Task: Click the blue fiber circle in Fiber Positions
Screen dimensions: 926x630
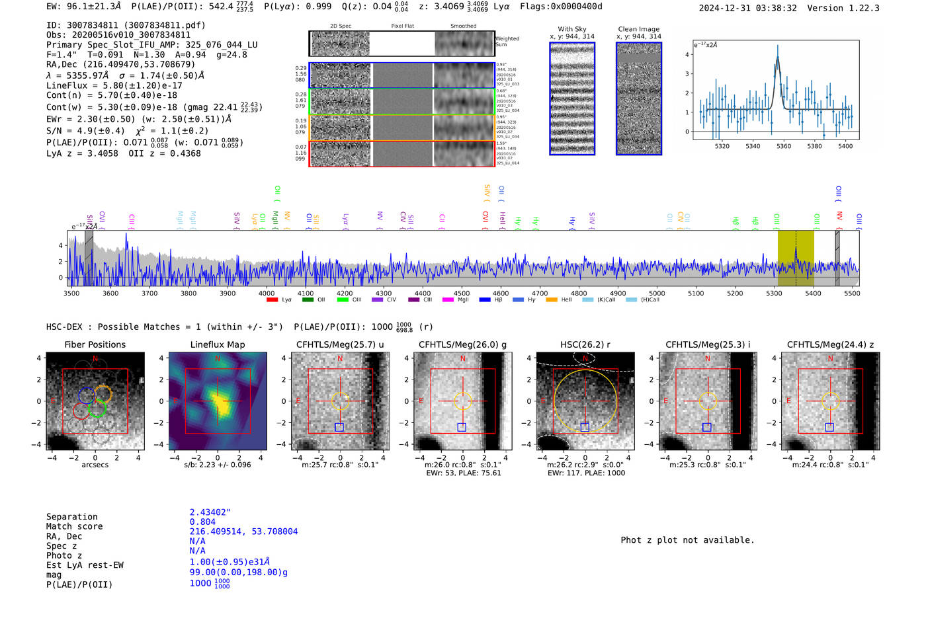Action: point(87,395)
